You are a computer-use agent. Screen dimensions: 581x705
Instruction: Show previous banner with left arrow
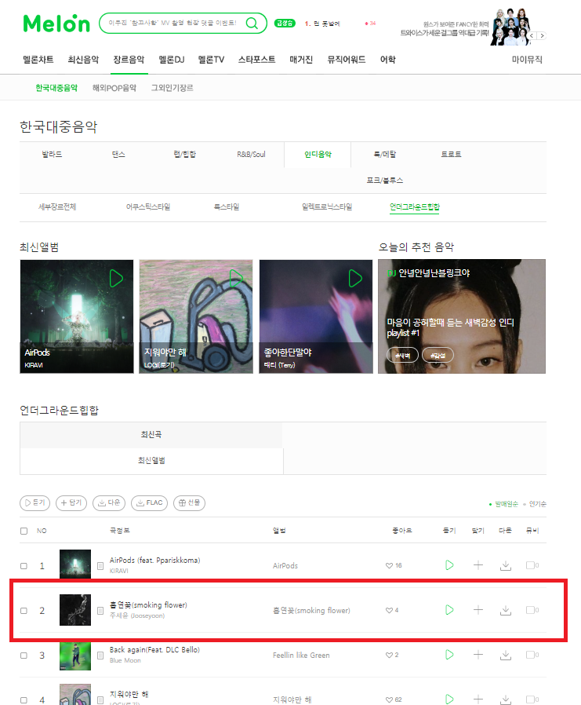click(x=532, y=35)
